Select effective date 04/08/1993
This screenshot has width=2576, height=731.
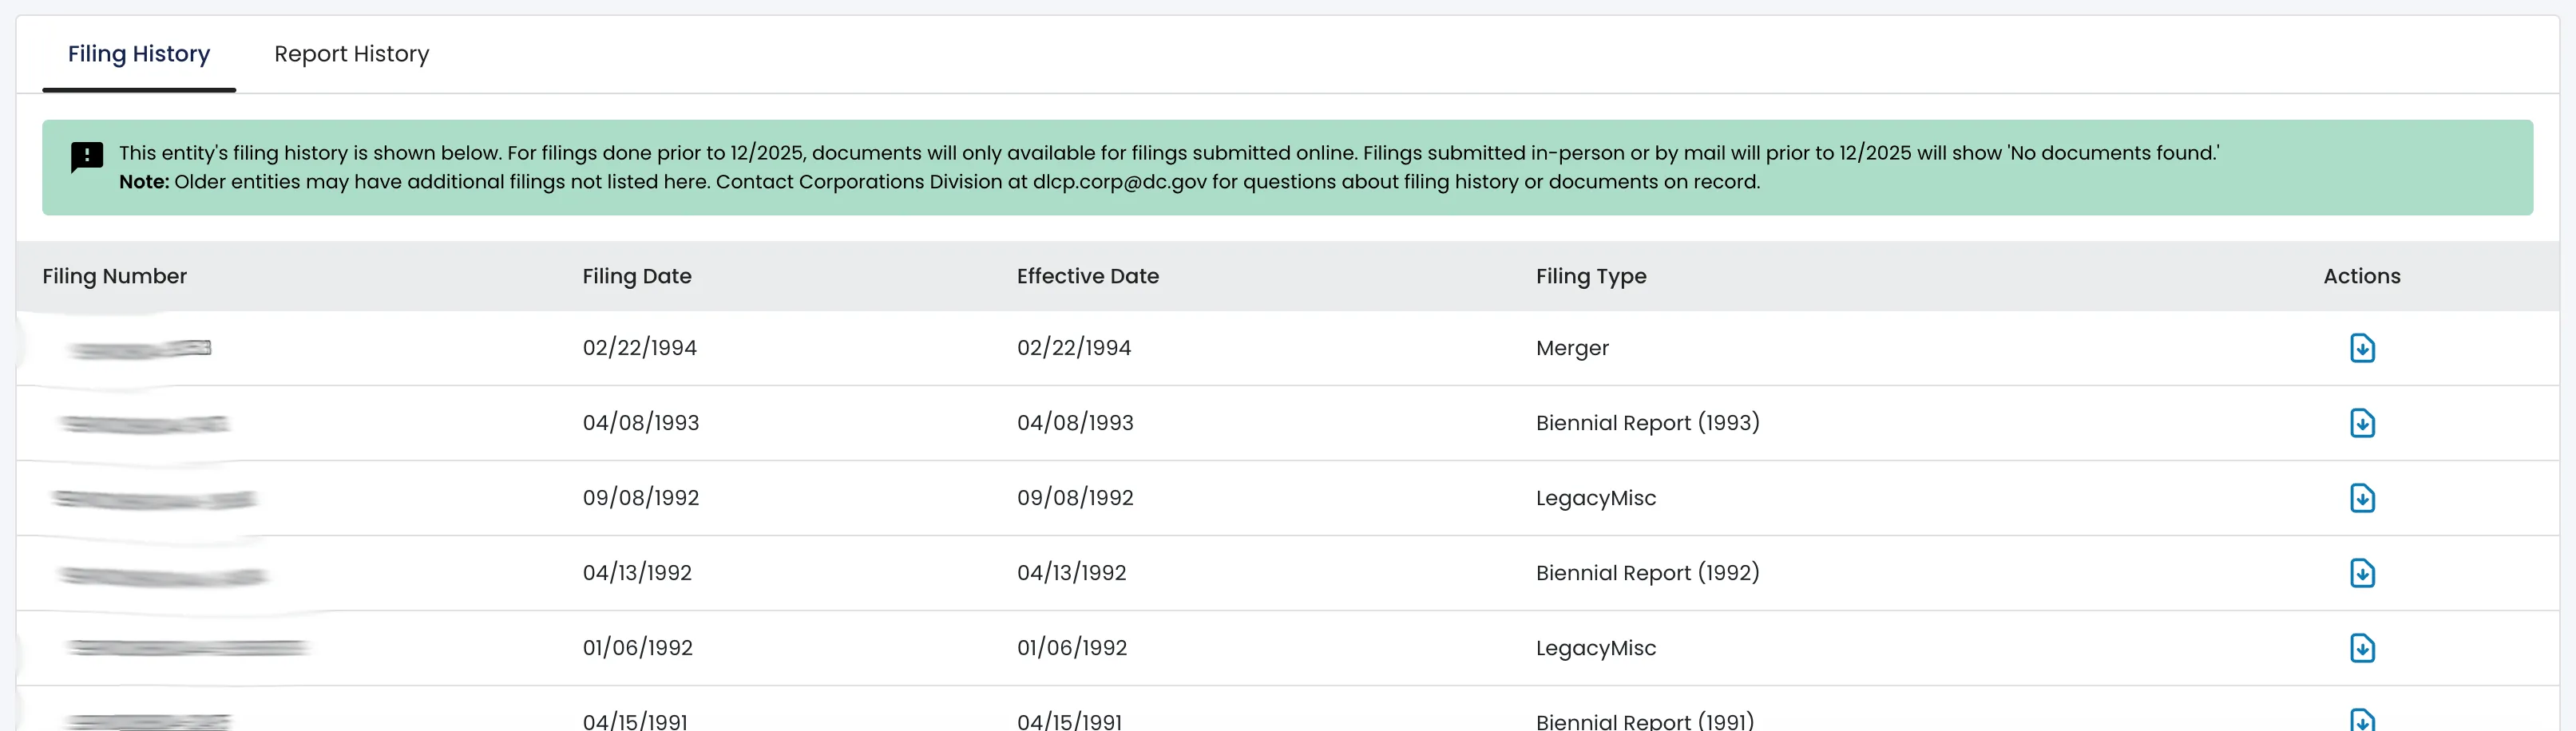[x=1075, y=423]
